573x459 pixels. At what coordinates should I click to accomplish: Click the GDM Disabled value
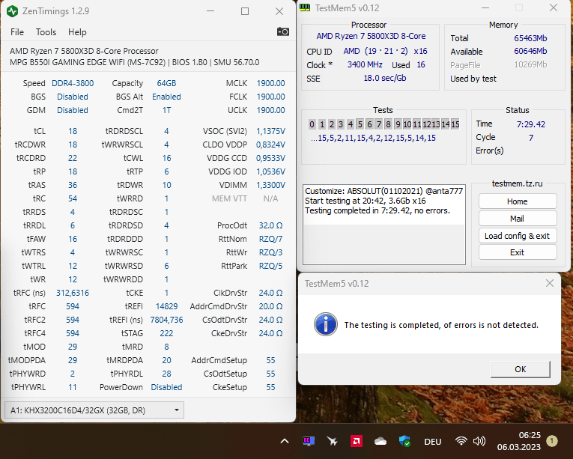pyautogui.click(x=73, y=110)
